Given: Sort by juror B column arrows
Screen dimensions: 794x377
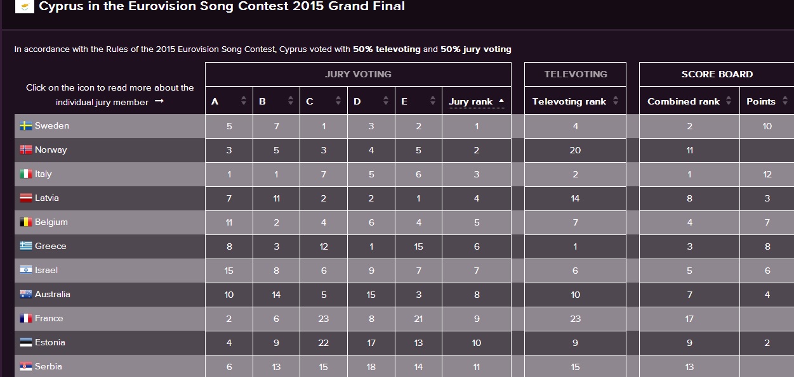Looking at the screenshot, I should [x=291, y=101].
